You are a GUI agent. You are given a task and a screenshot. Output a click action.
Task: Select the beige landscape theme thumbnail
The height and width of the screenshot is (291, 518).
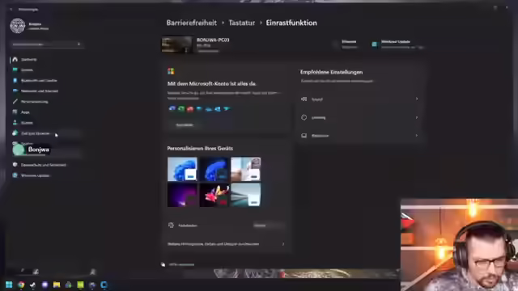click(x=245, y=169)
